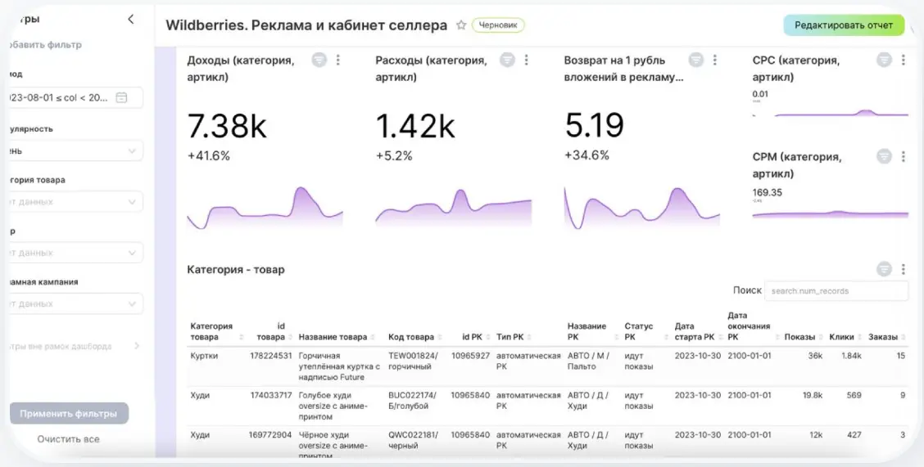This screenshot has height=467, width=924.
Task: Click the return on ad spend sparkline chart
Action: tap(641, 208)
